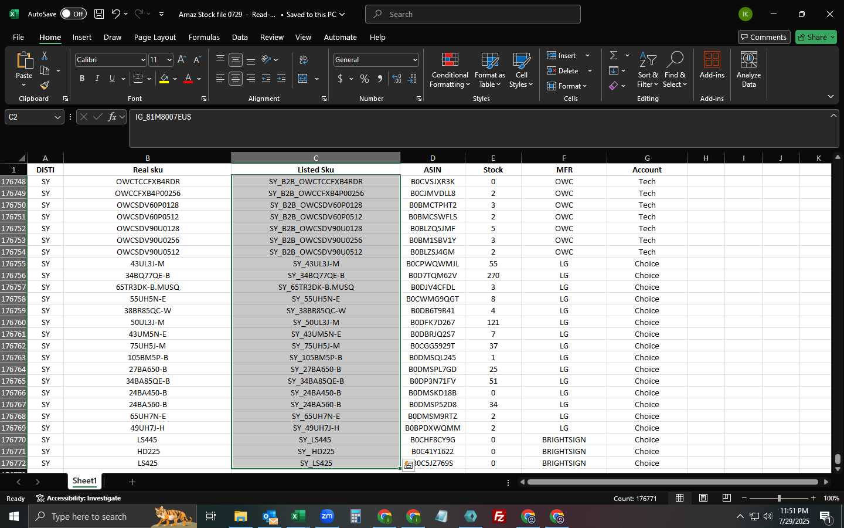
Task: Click the zoom slider handle
Action: coord(779,498)
